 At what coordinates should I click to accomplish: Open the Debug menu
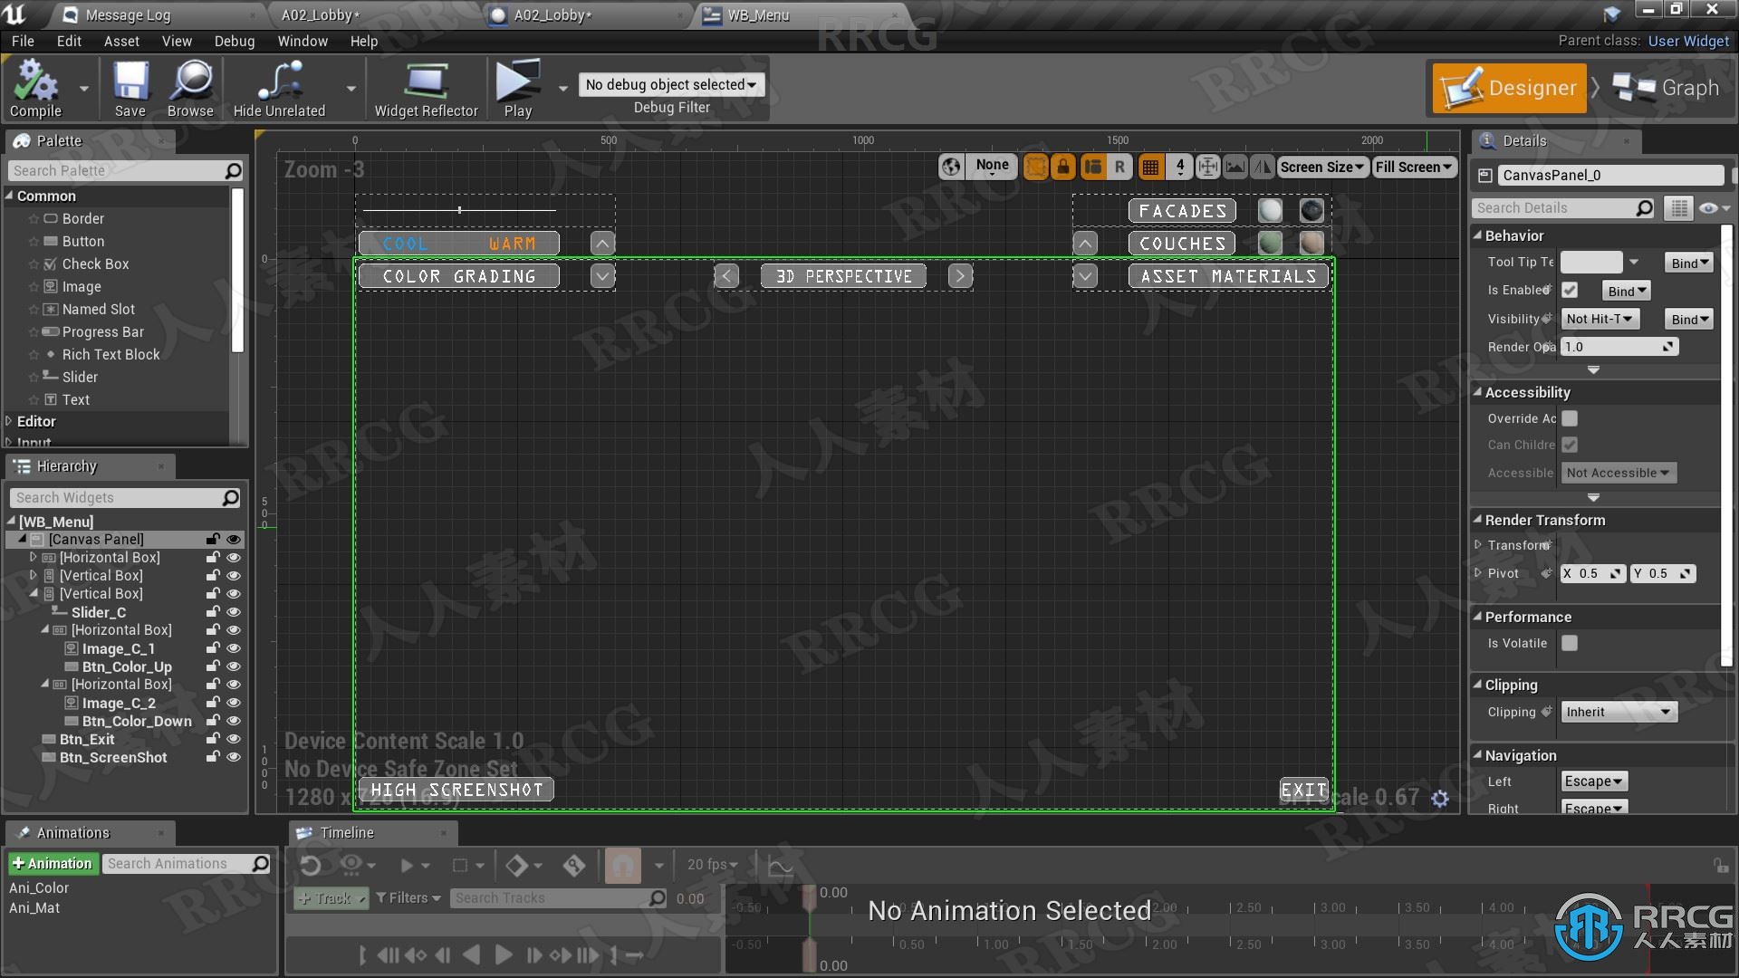click(x=235, y=41)
